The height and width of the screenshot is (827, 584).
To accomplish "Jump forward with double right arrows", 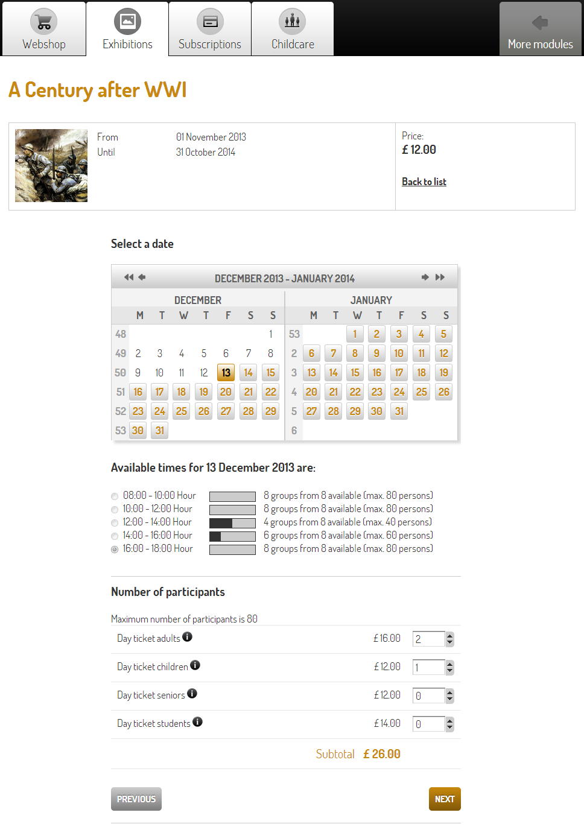I will pos(440,277).
